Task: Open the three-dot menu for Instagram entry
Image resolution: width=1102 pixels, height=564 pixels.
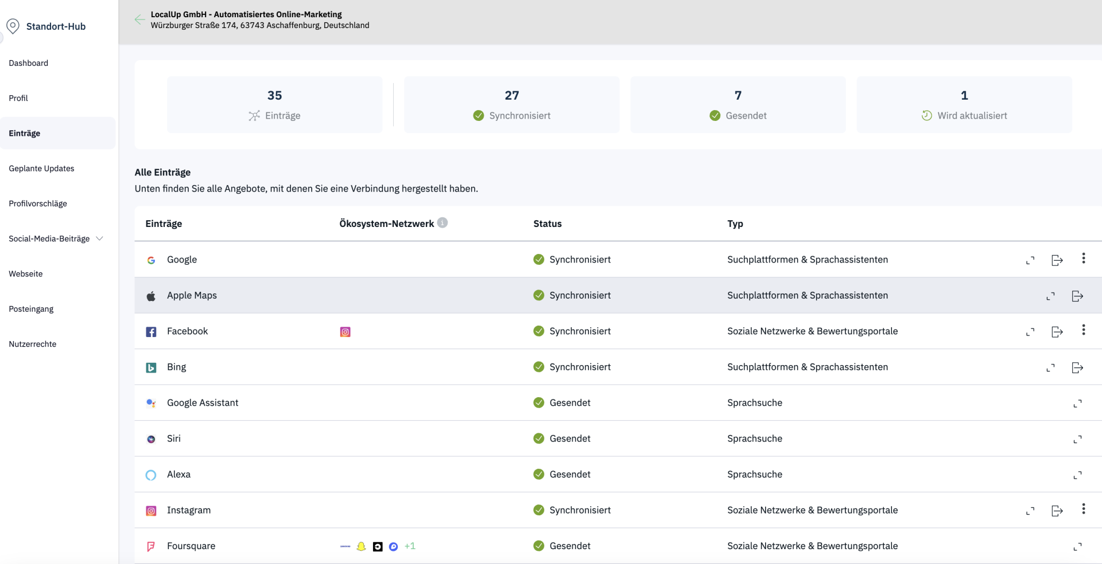Action: click(x=1083, y=509)
